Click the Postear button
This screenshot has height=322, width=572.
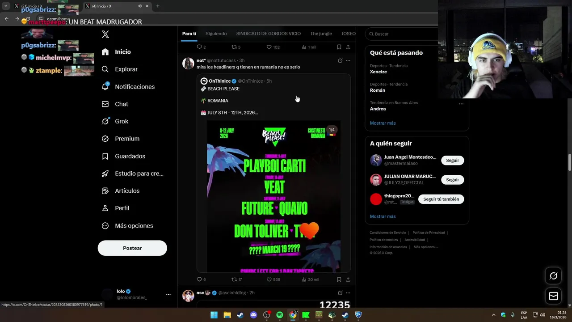[132, 248]
